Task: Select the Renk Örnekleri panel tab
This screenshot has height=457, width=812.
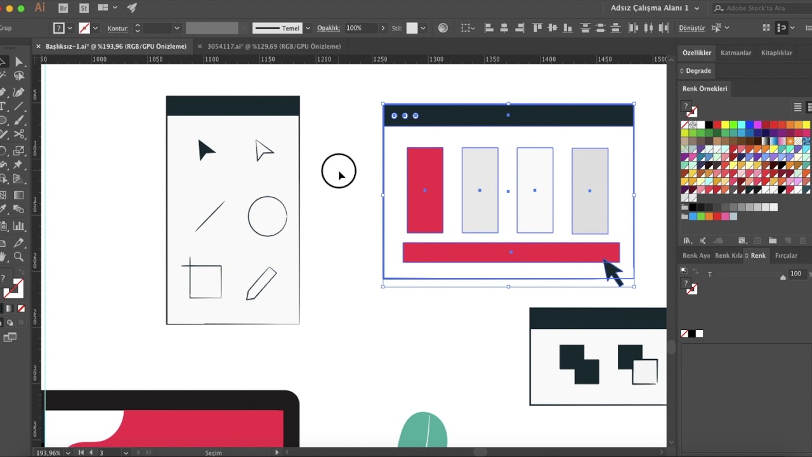Action: click(x=705, y=88)
